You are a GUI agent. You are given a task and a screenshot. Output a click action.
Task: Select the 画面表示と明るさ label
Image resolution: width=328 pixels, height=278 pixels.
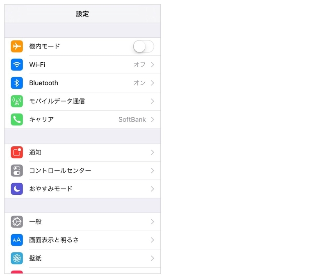tap(54, 240)
